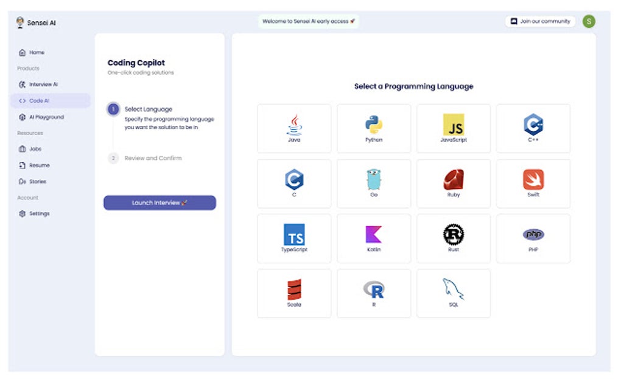Select the Go gopher icon
The image size is (621, 388).
[373, 182]
